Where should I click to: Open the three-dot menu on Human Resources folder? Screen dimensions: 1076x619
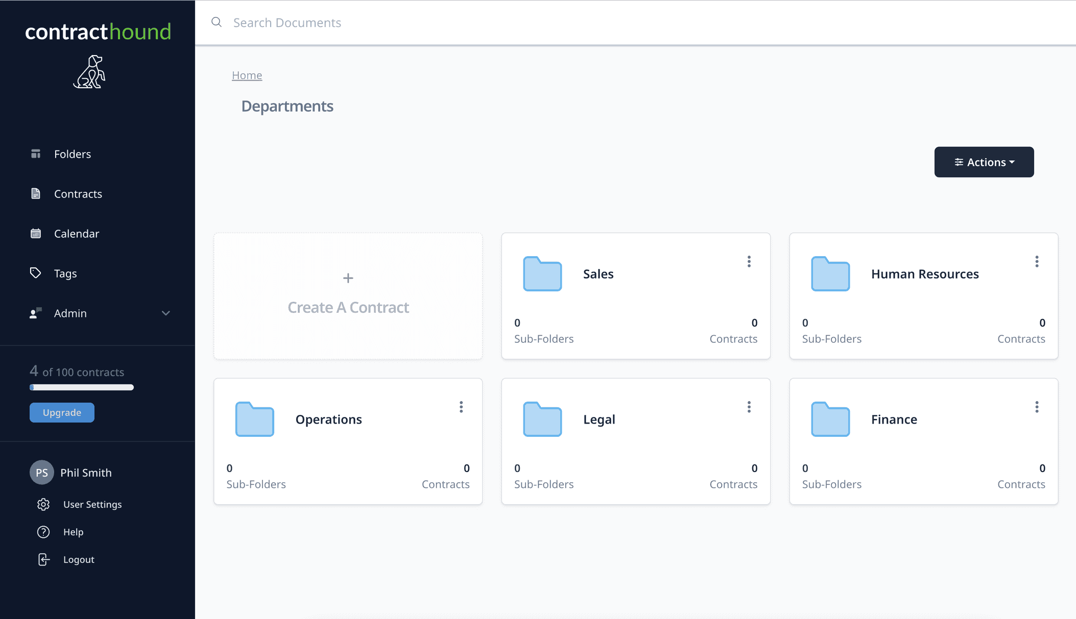(x=1037, y=261)
